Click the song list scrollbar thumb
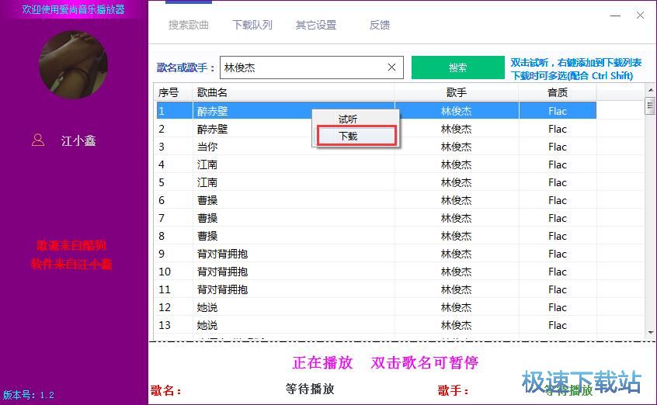The width and height of the screenshot is (657, 405). tap(650, 106)
